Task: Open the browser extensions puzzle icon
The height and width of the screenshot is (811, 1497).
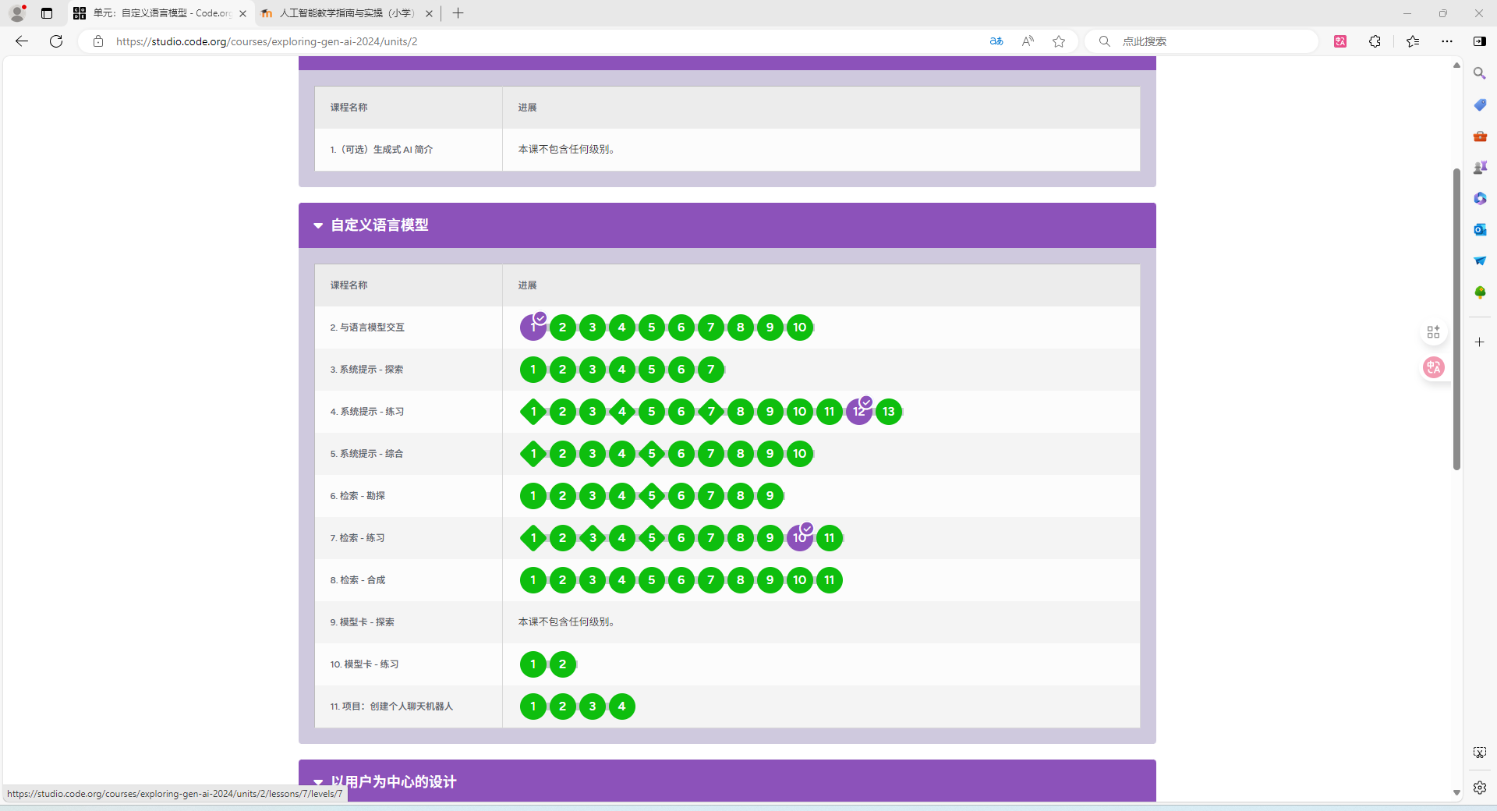Action: (x=1375, y=41)
